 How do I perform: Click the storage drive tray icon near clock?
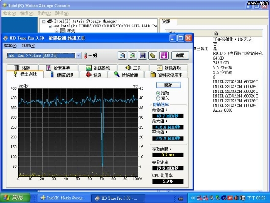point(243,198)
